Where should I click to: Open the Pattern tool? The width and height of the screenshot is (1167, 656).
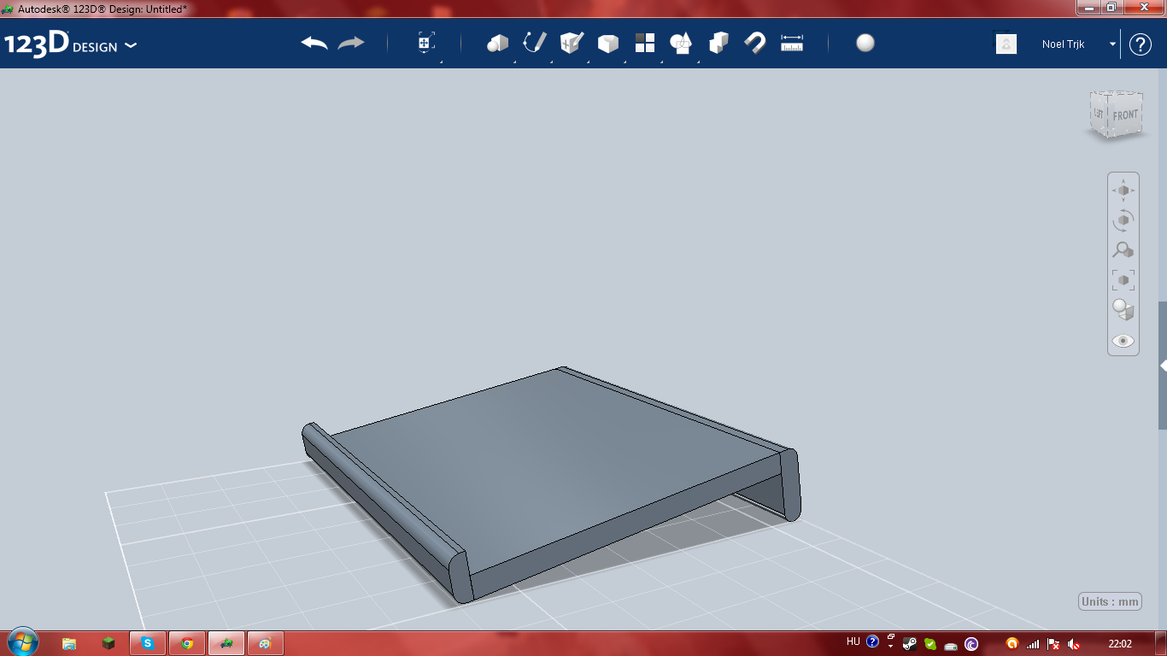pos(645,43)
